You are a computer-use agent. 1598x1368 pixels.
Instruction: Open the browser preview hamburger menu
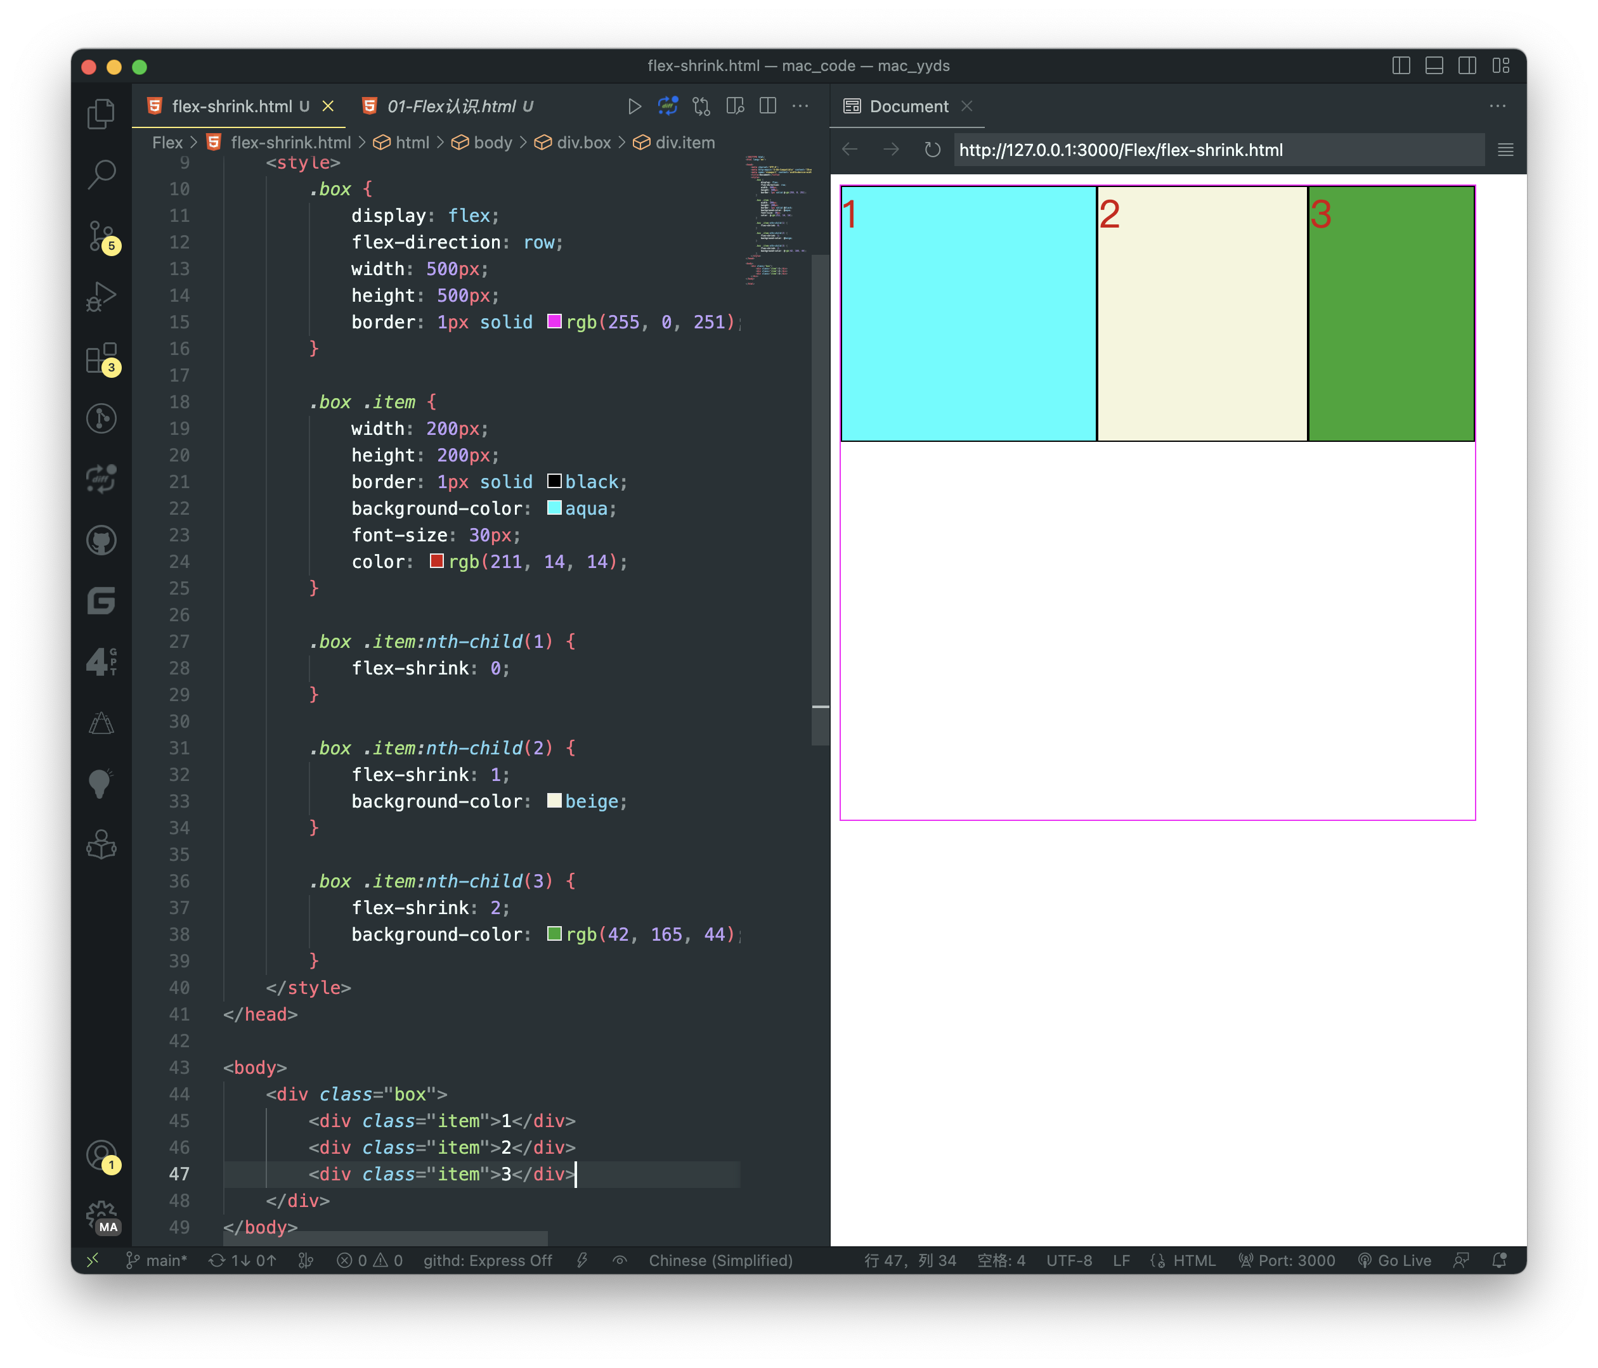[1505, 150]
